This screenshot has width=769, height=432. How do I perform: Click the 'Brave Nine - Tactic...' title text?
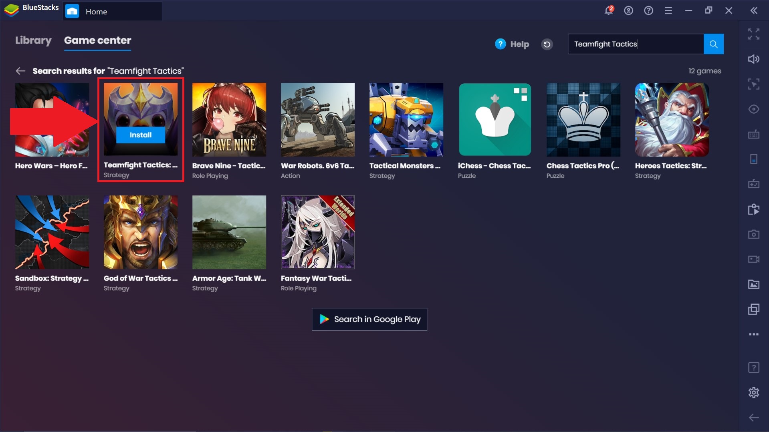point(229,166)
